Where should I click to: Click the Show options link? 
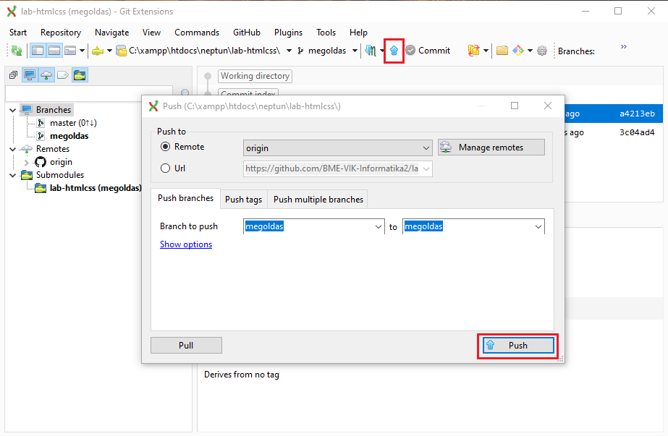pyautogui.click(x=186, y=244)
